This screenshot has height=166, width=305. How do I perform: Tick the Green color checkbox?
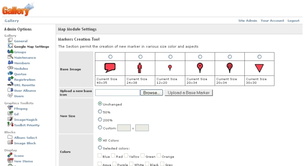coord(143,156)
